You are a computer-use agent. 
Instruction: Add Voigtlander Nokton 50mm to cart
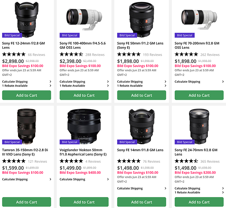click(x=84, y=202)
